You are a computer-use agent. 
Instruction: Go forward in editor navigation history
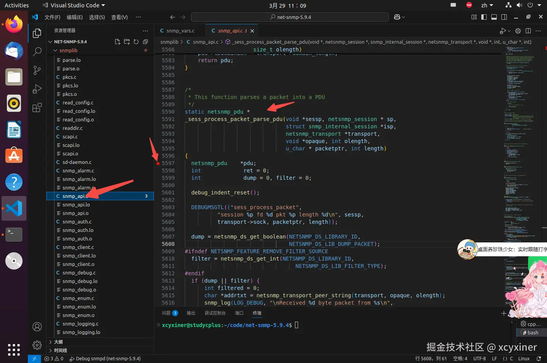[183, 17]
